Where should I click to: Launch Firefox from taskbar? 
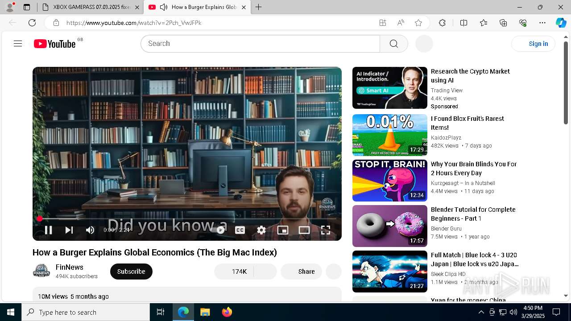pos(227,312)
